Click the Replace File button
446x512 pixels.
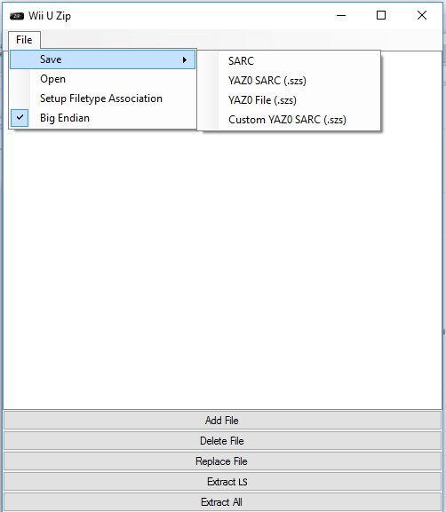click(222, 461)
